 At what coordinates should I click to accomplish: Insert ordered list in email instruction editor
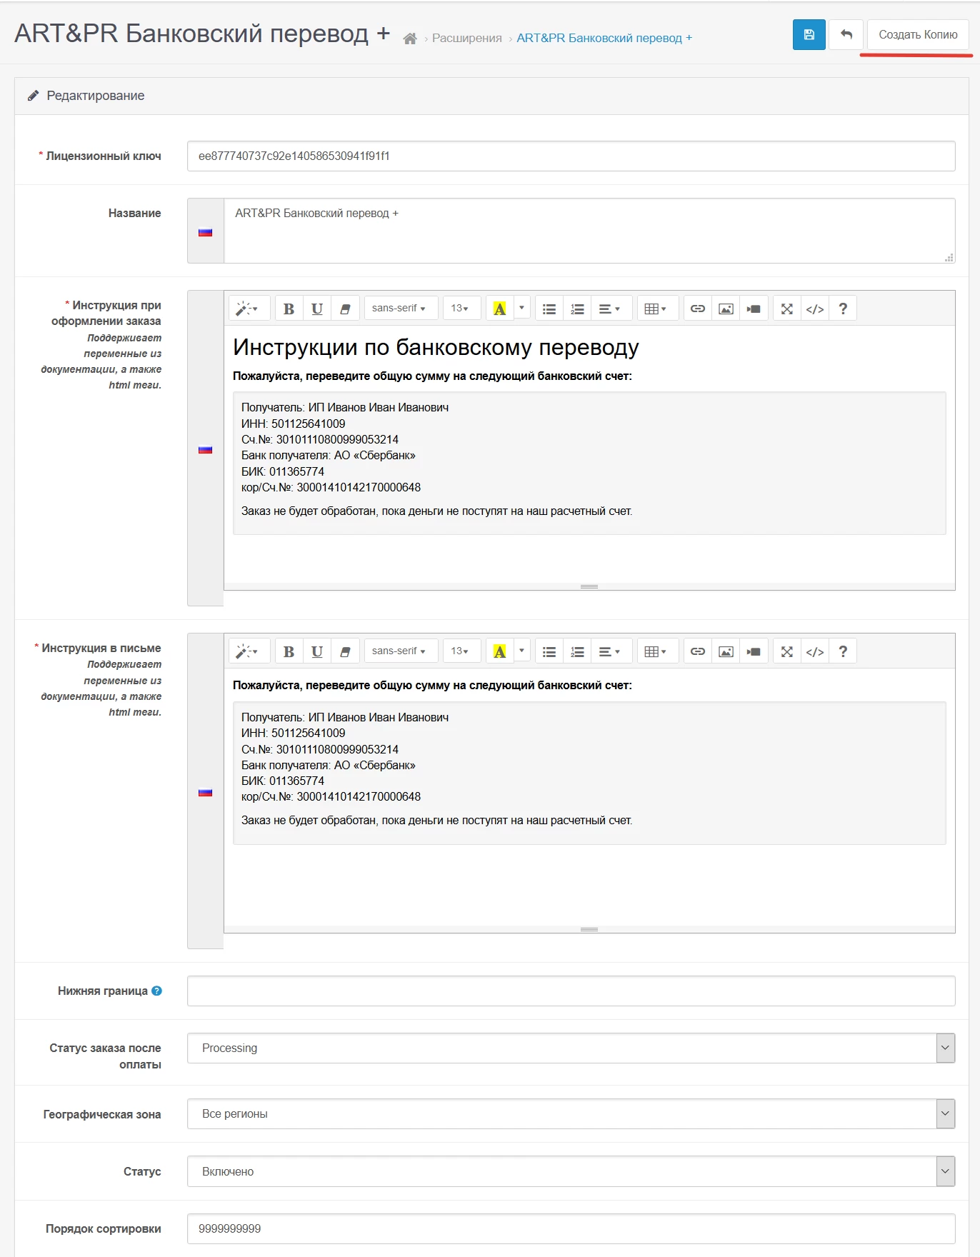pos(577,651)
